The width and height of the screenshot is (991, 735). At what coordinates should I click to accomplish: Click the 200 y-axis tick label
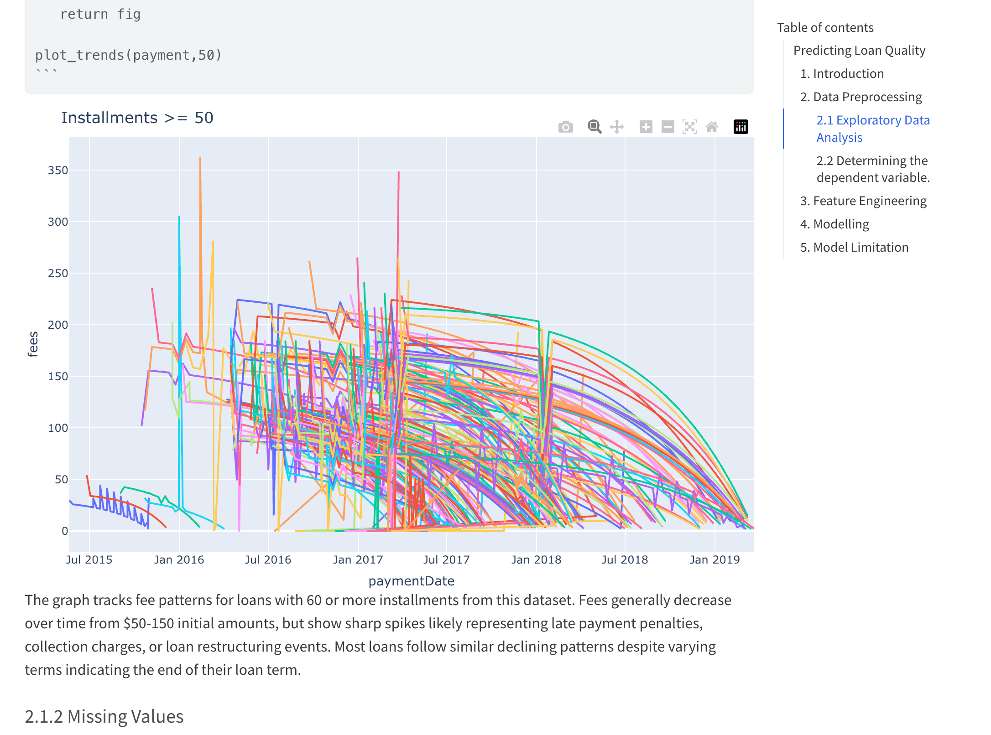click(x=58, y=325)
